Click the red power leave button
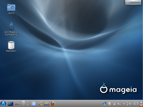Image resolution: width=143 pixels, height=107 pixels. 141,105
